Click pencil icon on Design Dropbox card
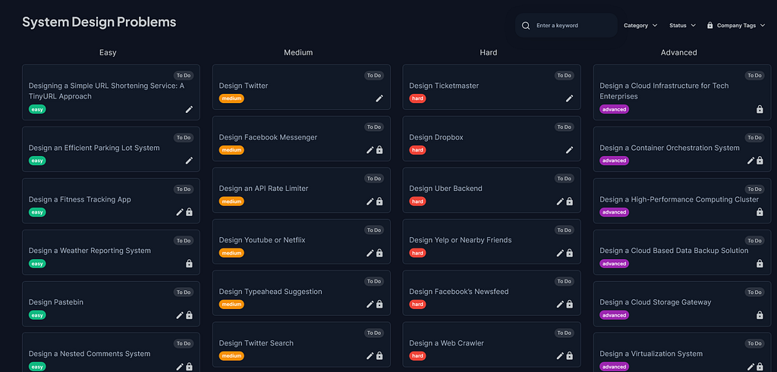 [569, 150]
